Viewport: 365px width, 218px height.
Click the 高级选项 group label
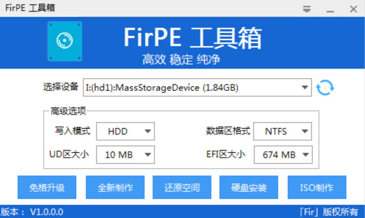68,111
